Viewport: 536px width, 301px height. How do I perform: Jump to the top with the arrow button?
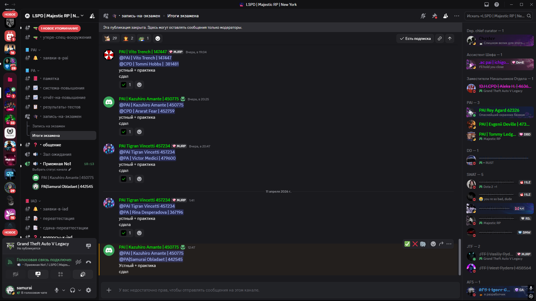[x=450, y=38]
